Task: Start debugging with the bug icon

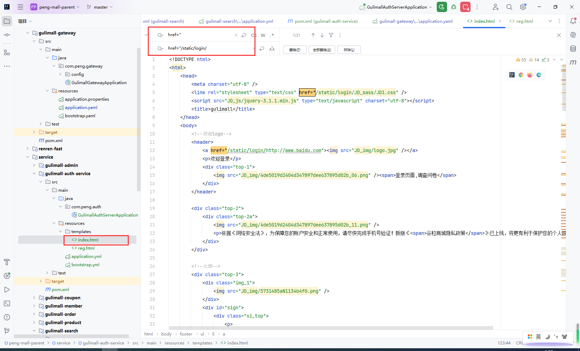Action: coord(454,7)
